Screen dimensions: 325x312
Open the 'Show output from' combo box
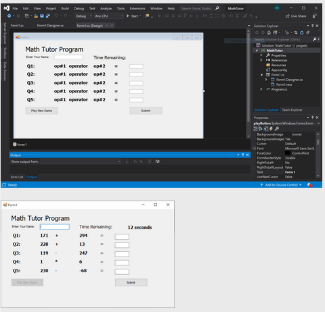point(81,161)
